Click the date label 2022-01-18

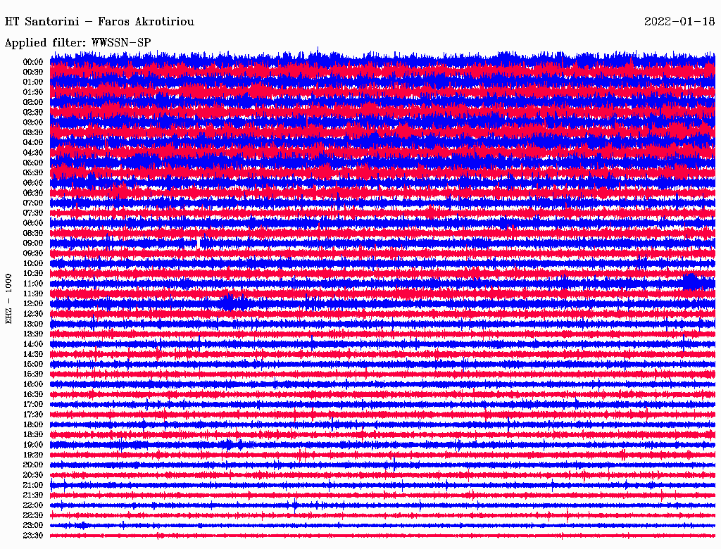click(x=679, y=22)
